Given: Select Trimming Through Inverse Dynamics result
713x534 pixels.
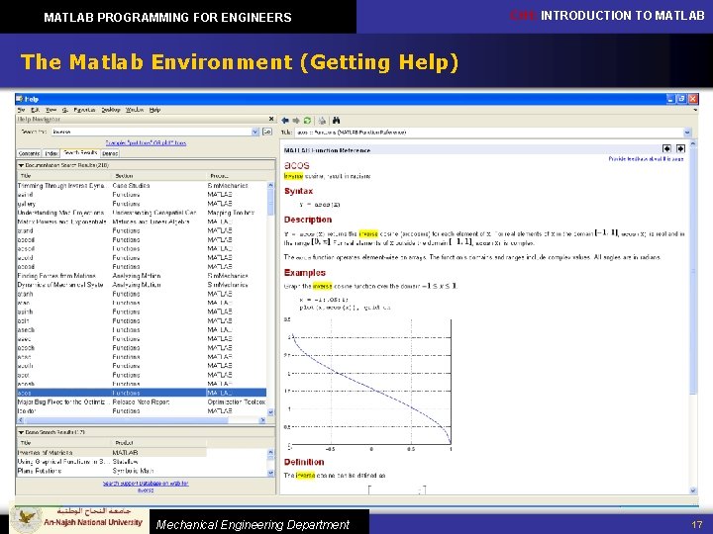Looking at the screenshot, I should pos(142,186).
